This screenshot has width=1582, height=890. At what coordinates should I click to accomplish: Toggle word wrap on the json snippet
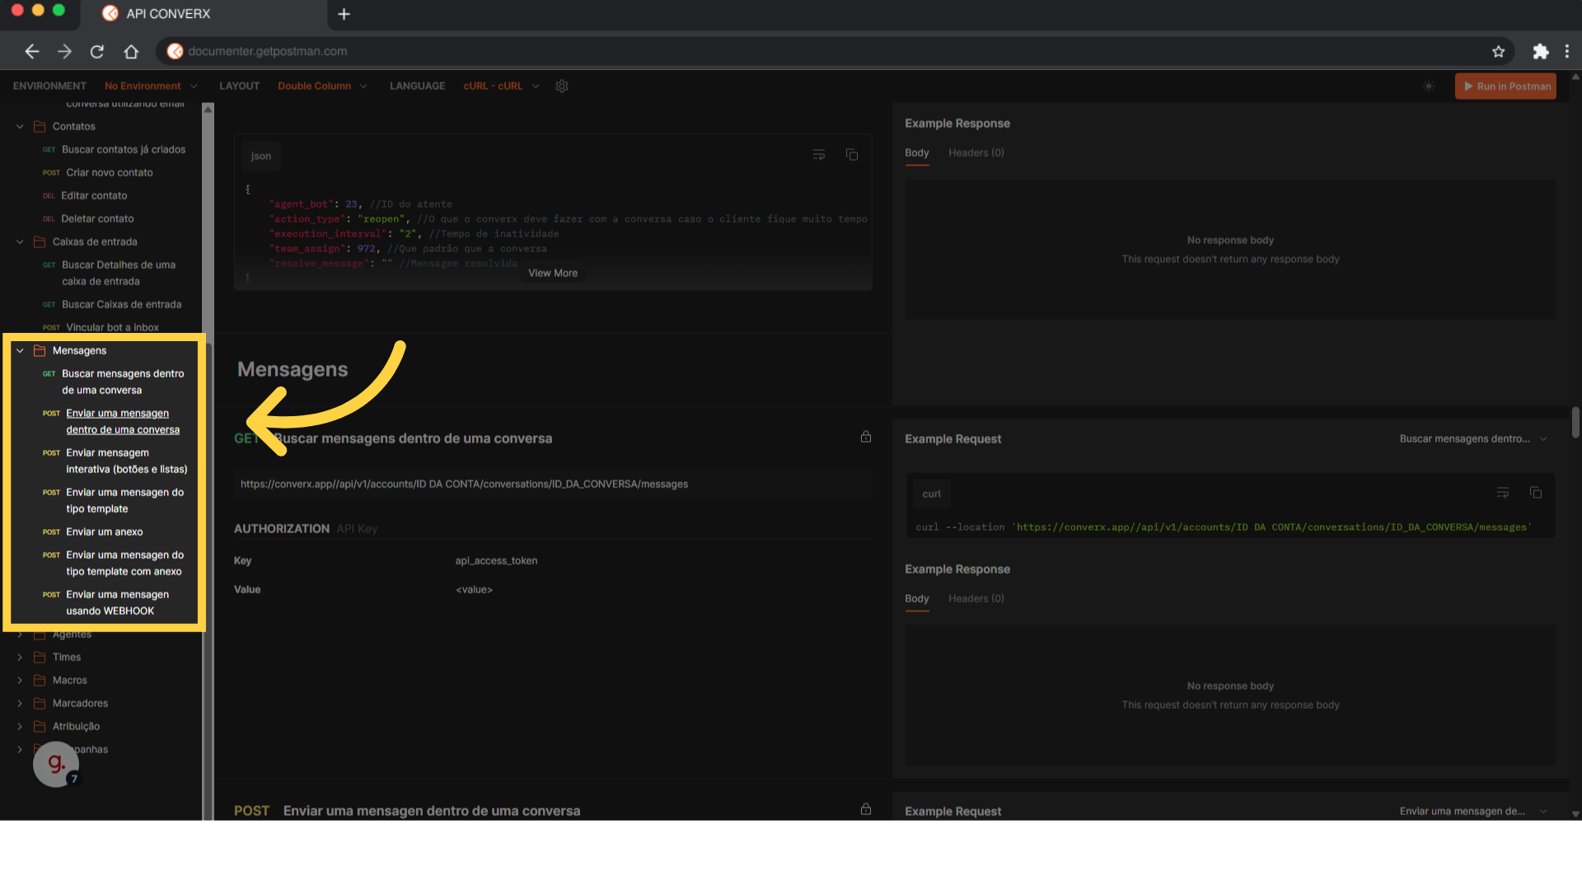point(819,155)
